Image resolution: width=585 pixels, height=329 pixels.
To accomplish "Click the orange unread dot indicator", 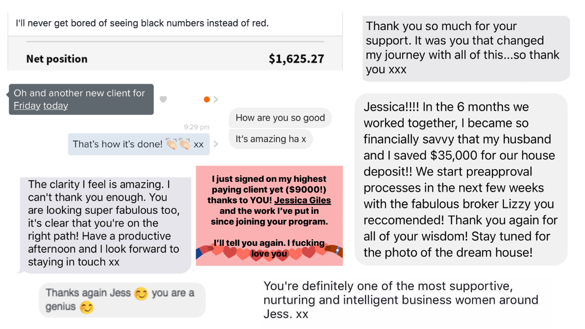I will pyautogui.click(x=207, y=99).
